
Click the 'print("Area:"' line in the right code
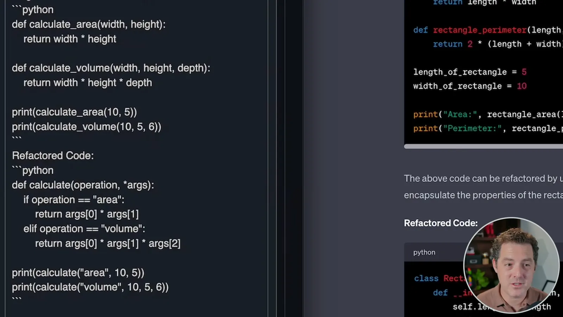(488, 114)
